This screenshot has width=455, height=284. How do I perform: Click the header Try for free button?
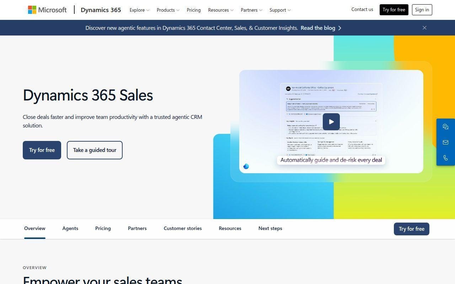coord(394,10)
